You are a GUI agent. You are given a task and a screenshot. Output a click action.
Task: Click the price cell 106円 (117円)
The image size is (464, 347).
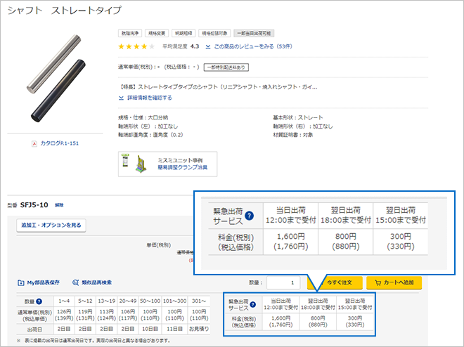(128, 315)
